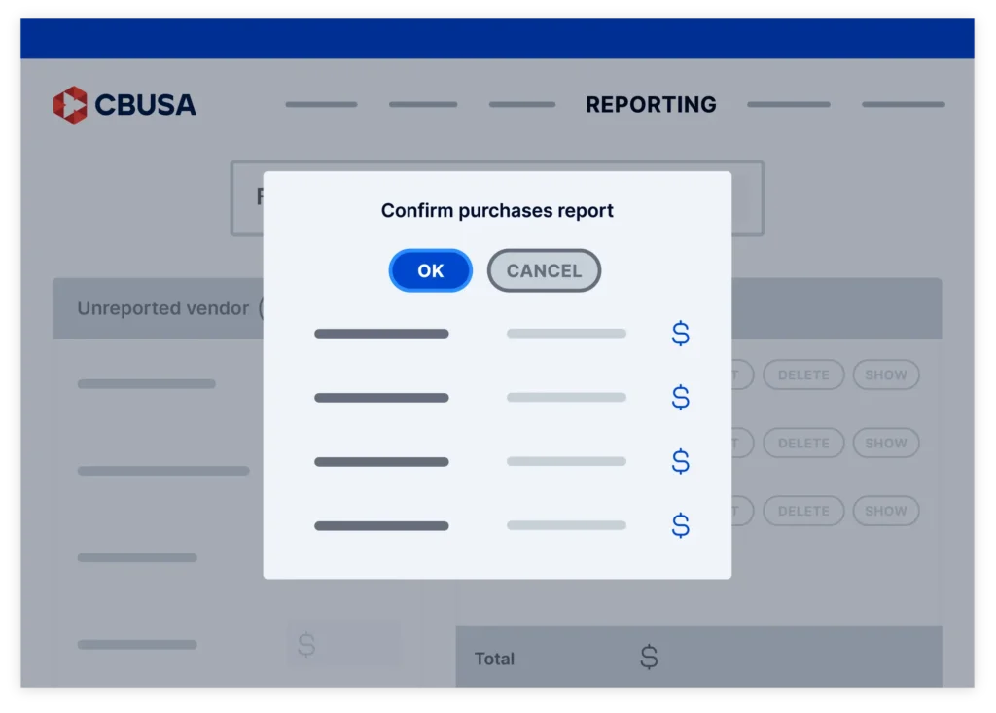This screenshot has height=713, width=996.
Task: Confirm the report with the OK button
Action: (431, 270)
